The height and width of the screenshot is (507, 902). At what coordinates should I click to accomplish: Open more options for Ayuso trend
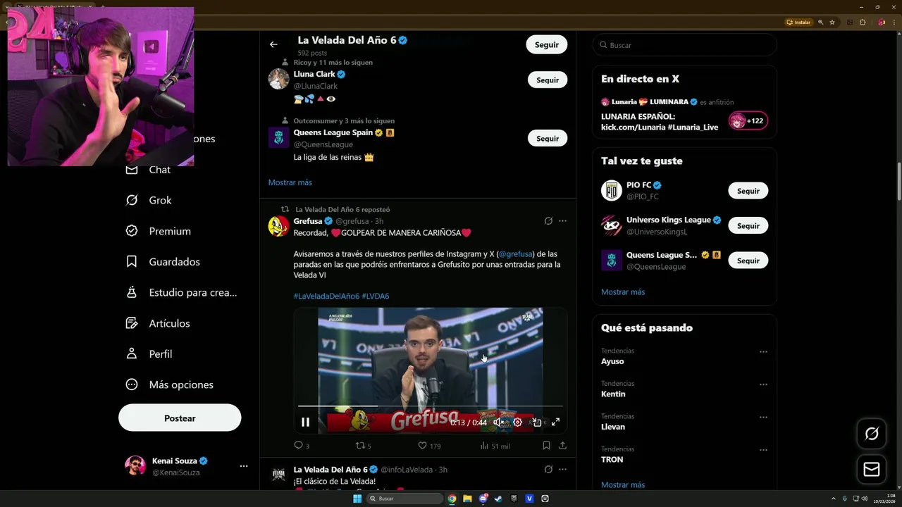tap(763, 351)
